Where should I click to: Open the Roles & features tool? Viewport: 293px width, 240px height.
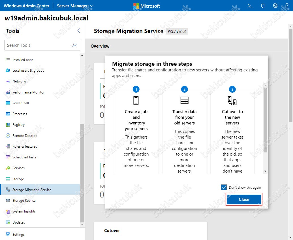coord(25,146)
